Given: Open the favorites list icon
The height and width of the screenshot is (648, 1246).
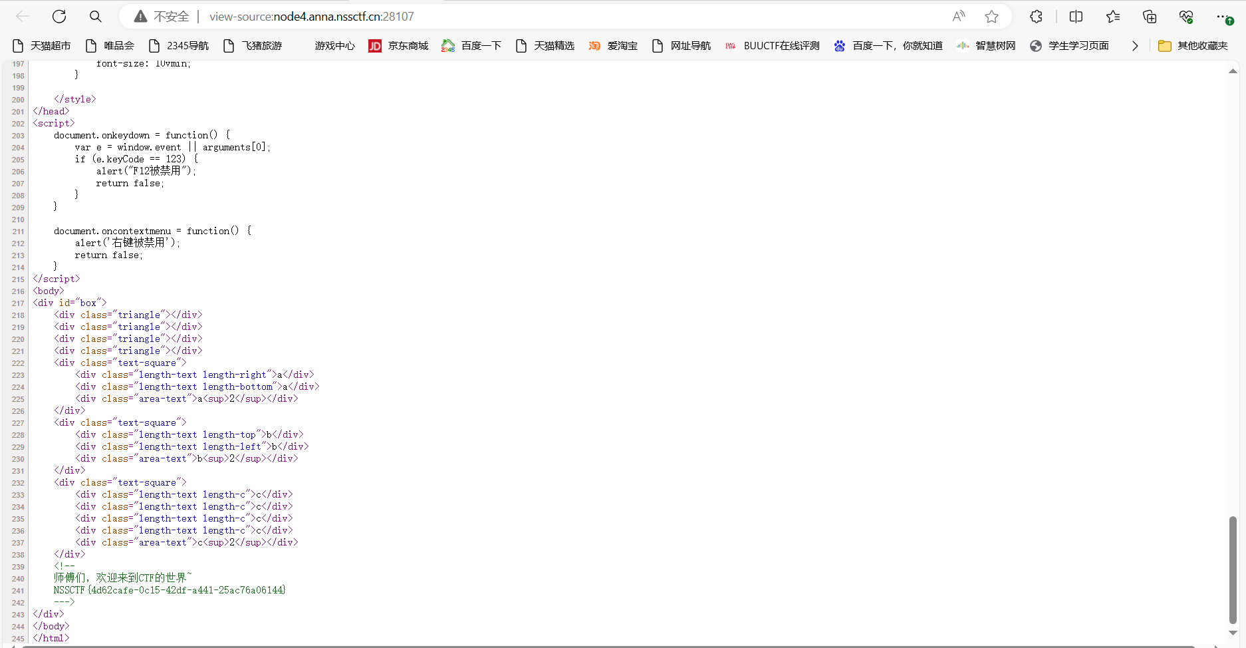Looking at the screenshot, I should [1113, 17].
